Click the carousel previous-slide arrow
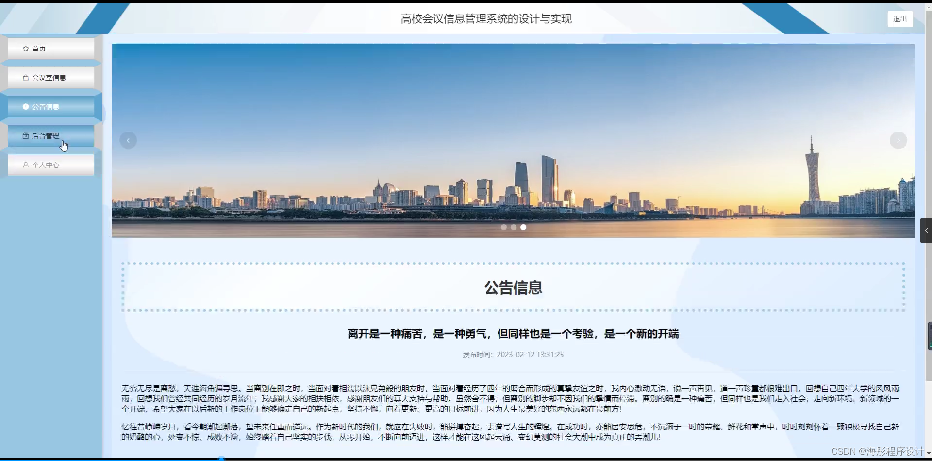This screenshot has width=932, height=461. (128, 140)
